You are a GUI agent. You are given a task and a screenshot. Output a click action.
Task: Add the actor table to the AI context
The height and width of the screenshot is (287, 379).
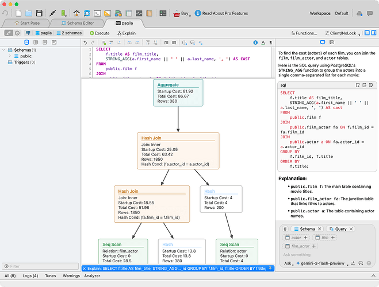click(x=305, y=238)
